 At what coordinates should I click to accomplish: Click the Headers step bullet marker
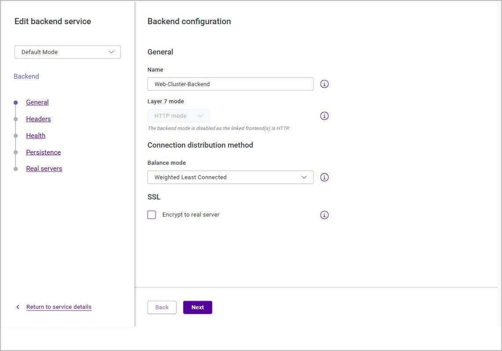(16, 119)
